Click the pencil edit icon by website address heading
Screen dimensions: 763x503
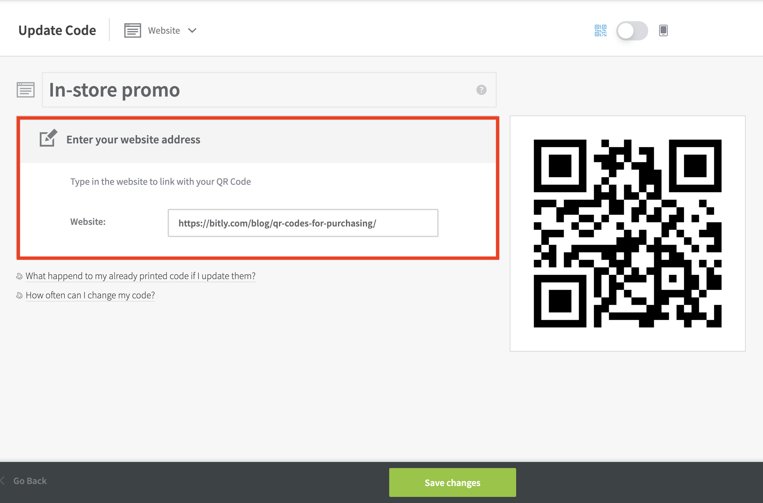(48, 138)
